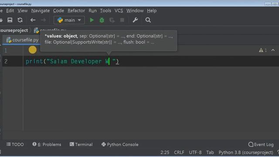Click the 2:25 cursor position indicator
Screen dimensions: 279x157
pyautogui.click(x=165, y=152)
